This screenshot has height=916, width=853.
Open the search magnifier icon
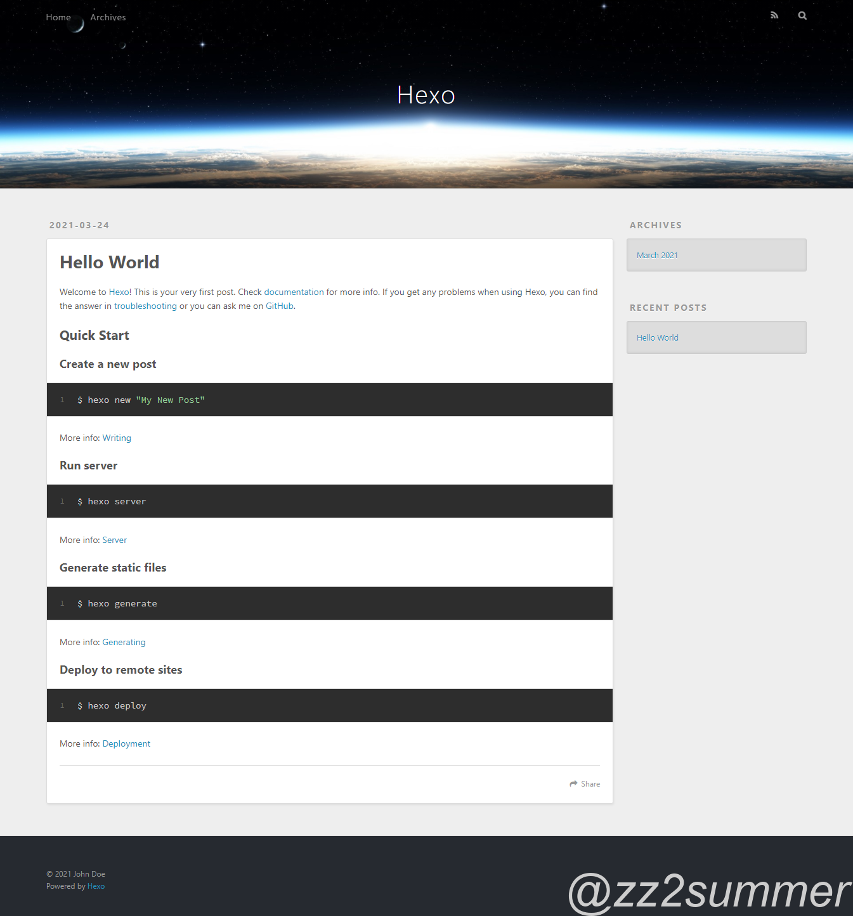pos(802,15)
